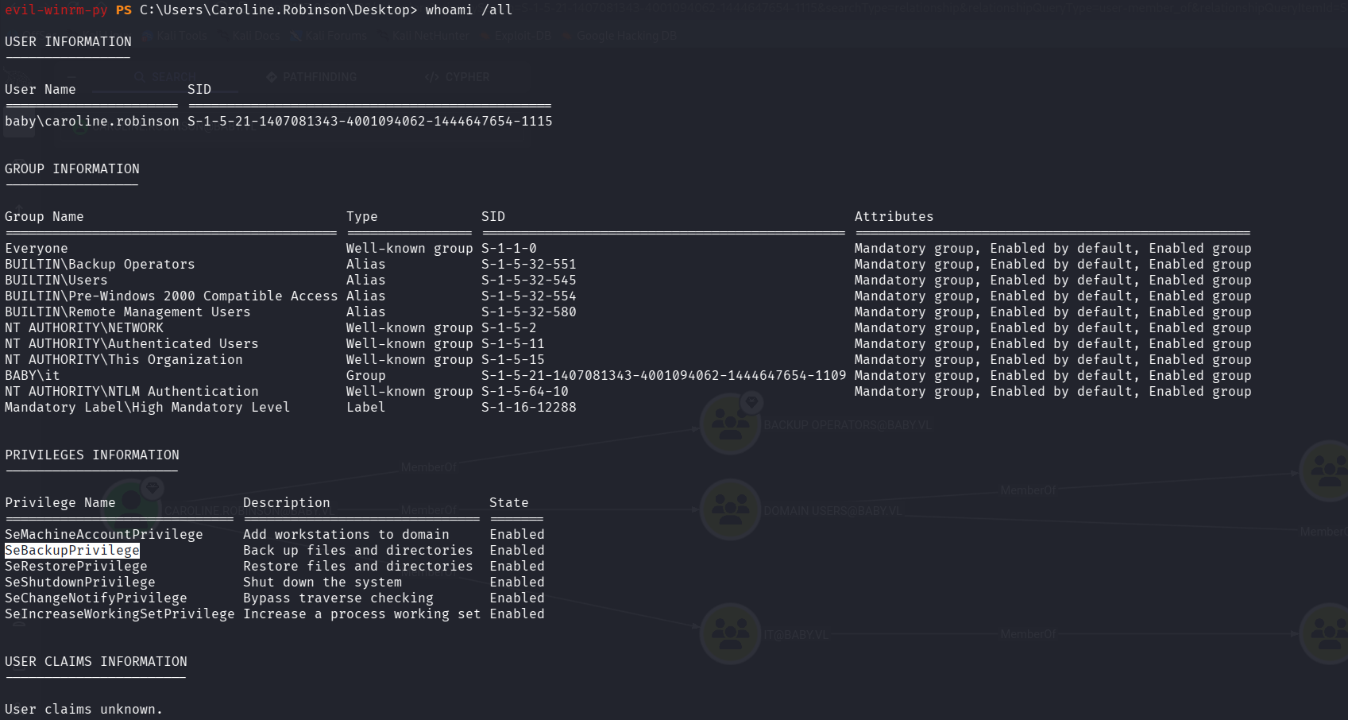Click the highlighted SeBackupPrivilege text

72,550
